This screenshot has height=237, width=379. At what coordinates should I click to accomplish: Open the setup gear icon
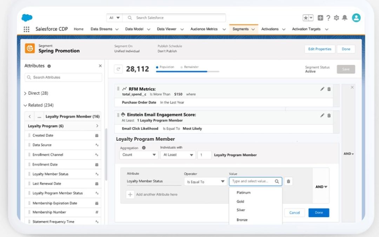pos(336,18)
